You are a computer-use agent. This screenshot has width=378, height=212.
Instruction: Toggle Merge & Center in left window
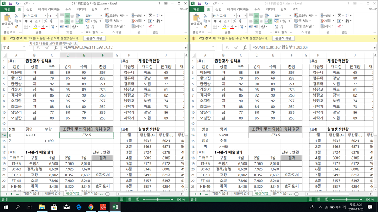click(x=78, y=21)
